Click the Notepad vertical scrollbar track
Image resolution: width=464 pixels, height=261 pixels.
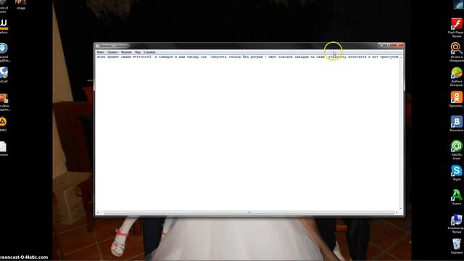[401, 133]
